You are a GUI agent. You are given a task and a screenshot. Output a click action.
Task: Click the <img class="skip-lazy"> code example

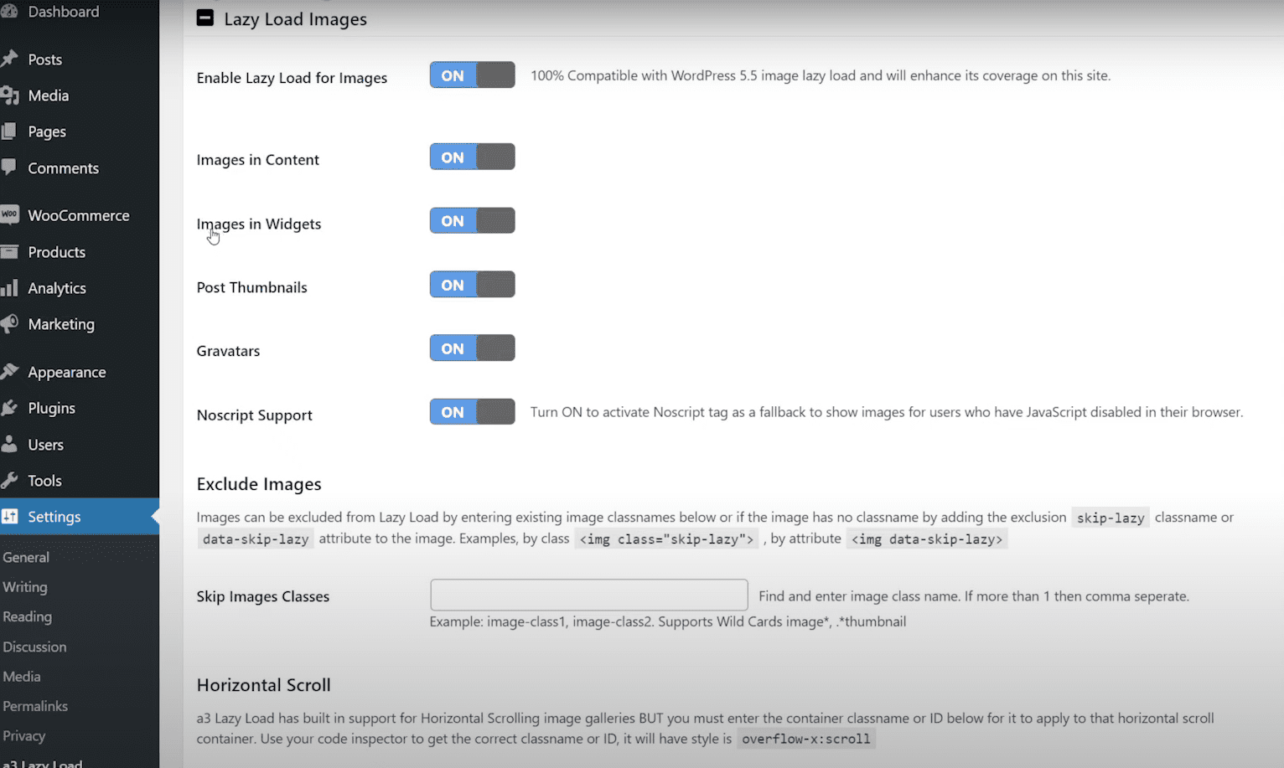pos(666,539)
